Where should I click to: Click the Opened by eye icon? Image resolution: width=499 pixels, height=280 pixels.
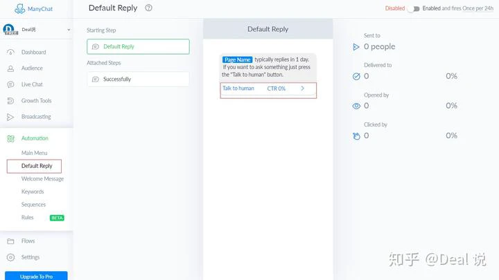356,106
